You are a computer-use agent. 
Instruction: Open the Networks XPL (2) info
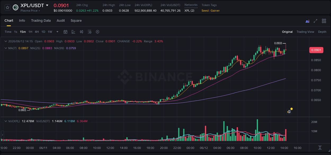pyautogui.click(x=189, y=11)
